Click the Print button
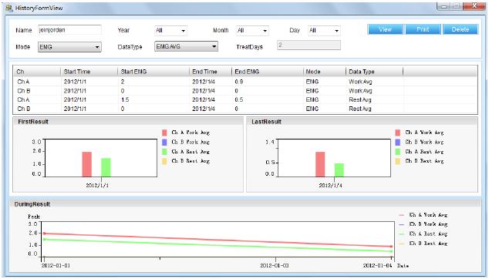Screen dimensions: 489x279 pyautogui.click(x=423, y=29)
